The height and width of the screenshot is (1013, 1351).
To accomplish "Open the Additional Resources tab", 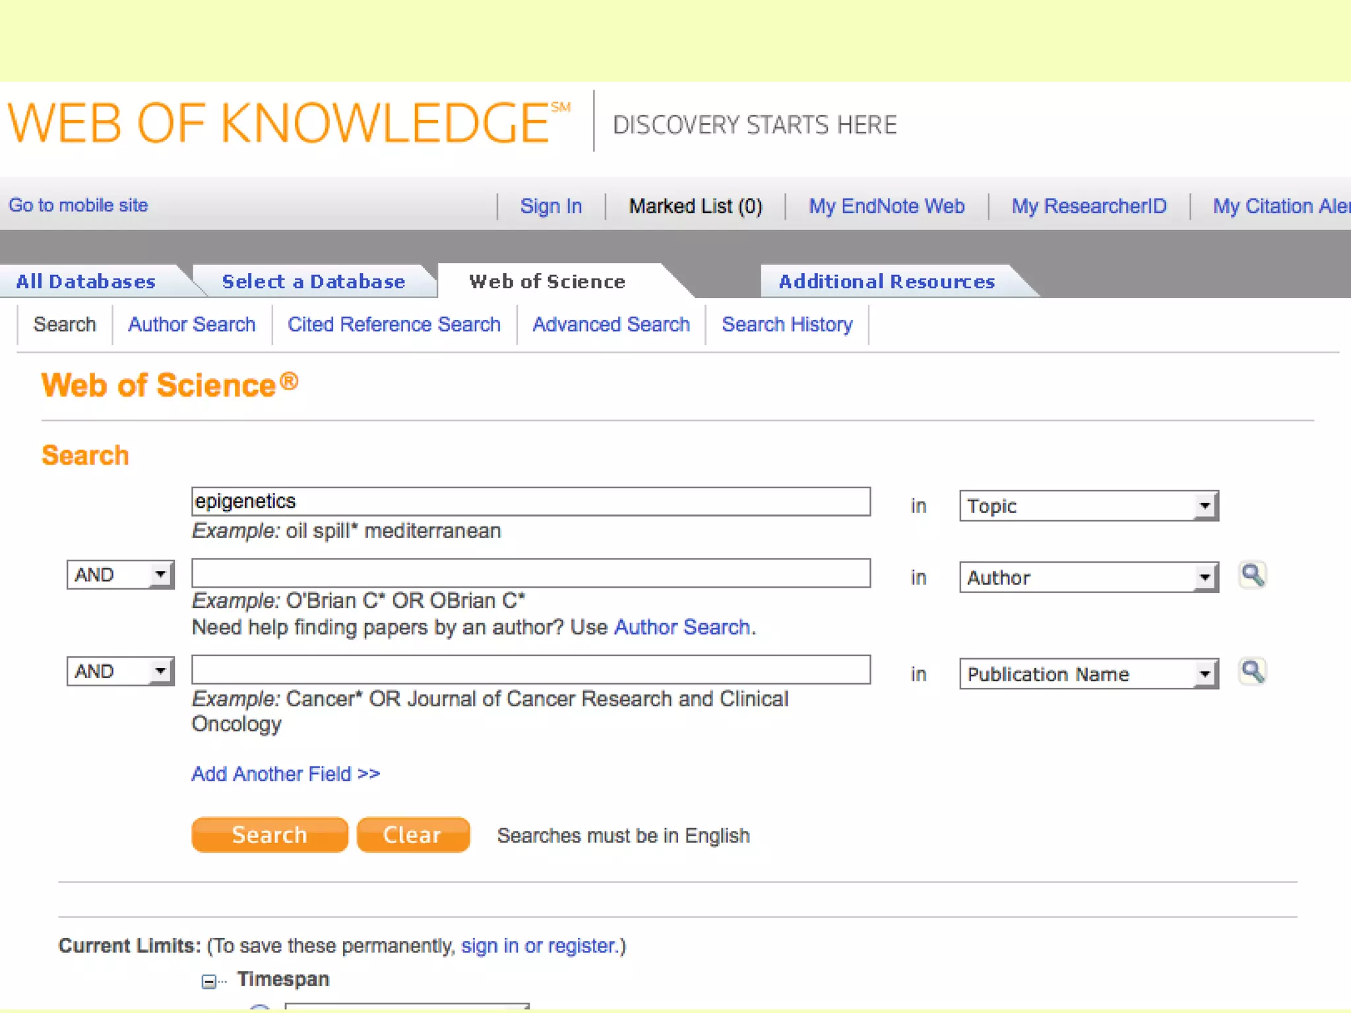I will click(x=886, y=282).
